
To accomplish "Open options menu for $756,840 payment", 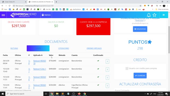I will (107, 61).
